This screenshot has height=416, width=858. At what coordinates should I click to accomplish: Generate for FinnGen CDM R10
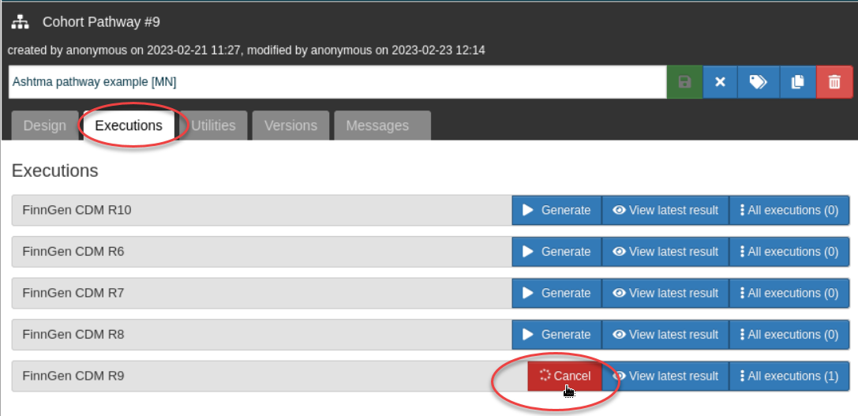[x=556, y=210]
